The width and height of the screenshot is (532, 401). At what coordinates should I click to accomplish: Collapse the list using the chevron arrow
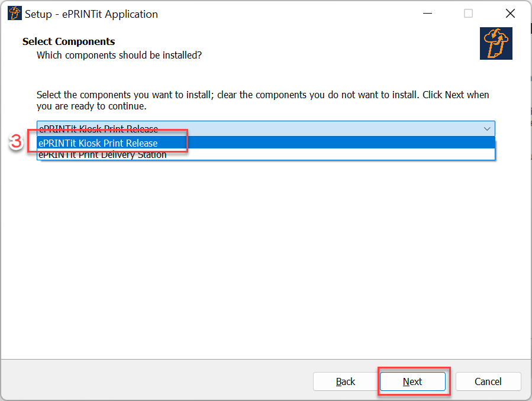487,129
